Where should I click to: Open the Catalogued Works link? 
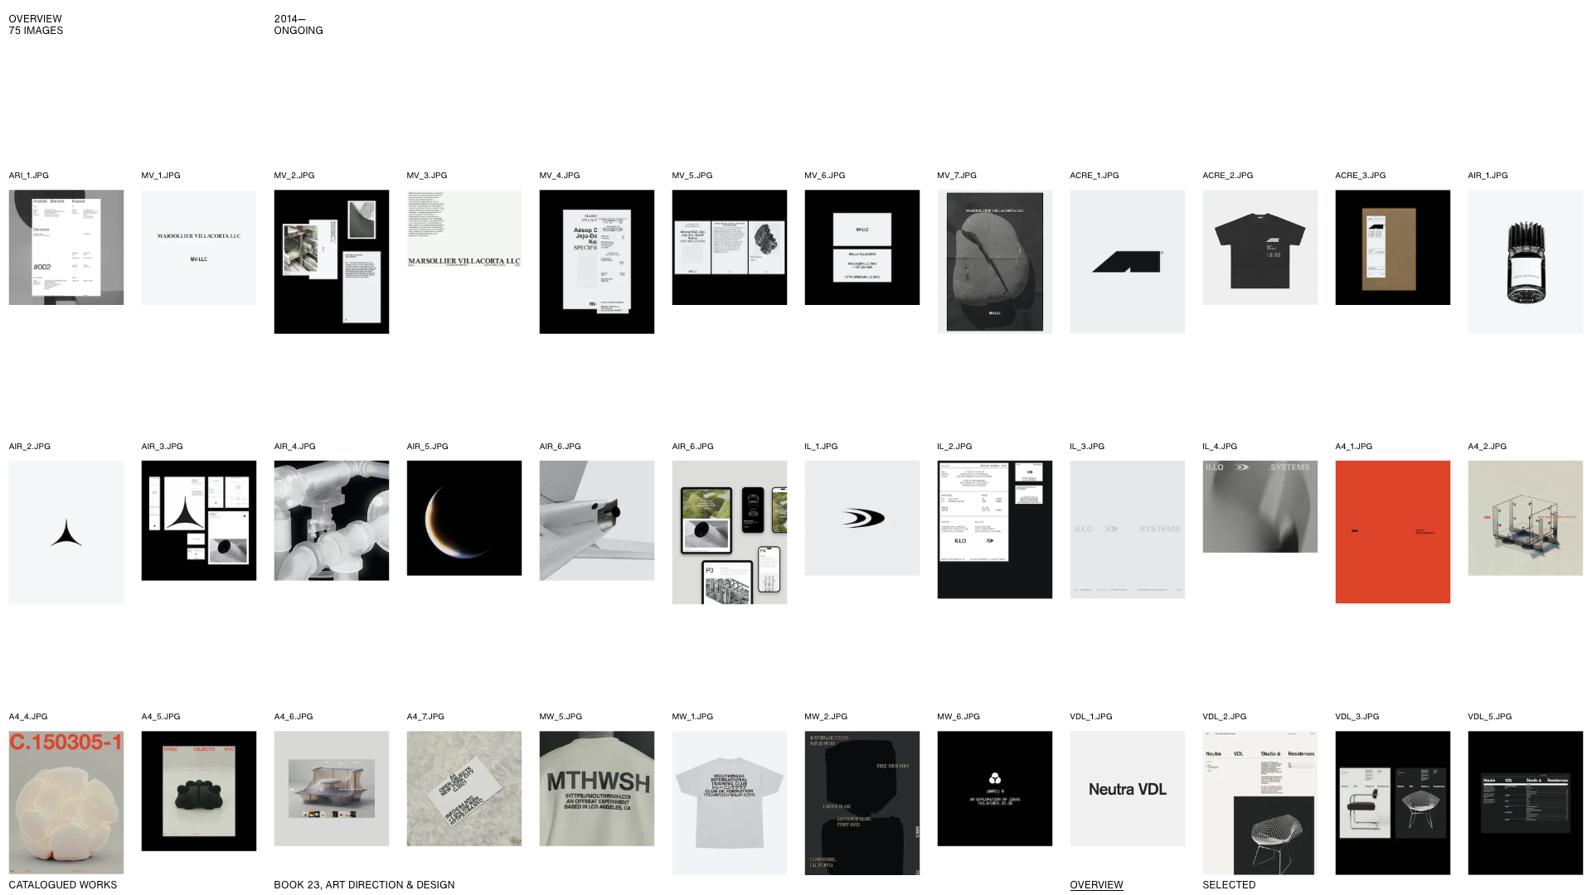tap(63, 885)
